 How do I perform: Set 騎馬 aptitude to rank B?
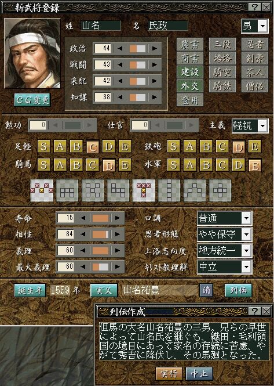76,165
